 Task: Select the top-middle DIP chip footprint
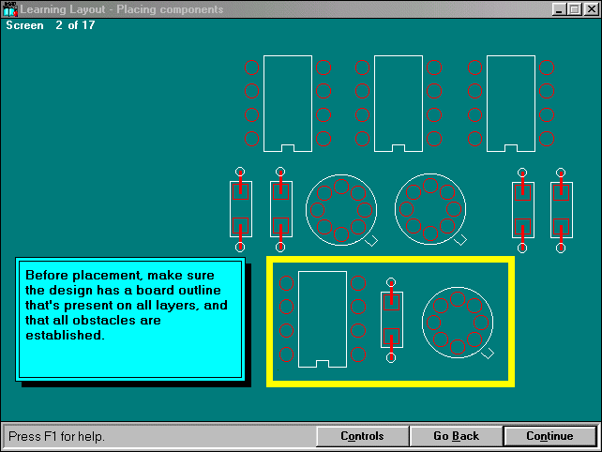click(399, 103)
